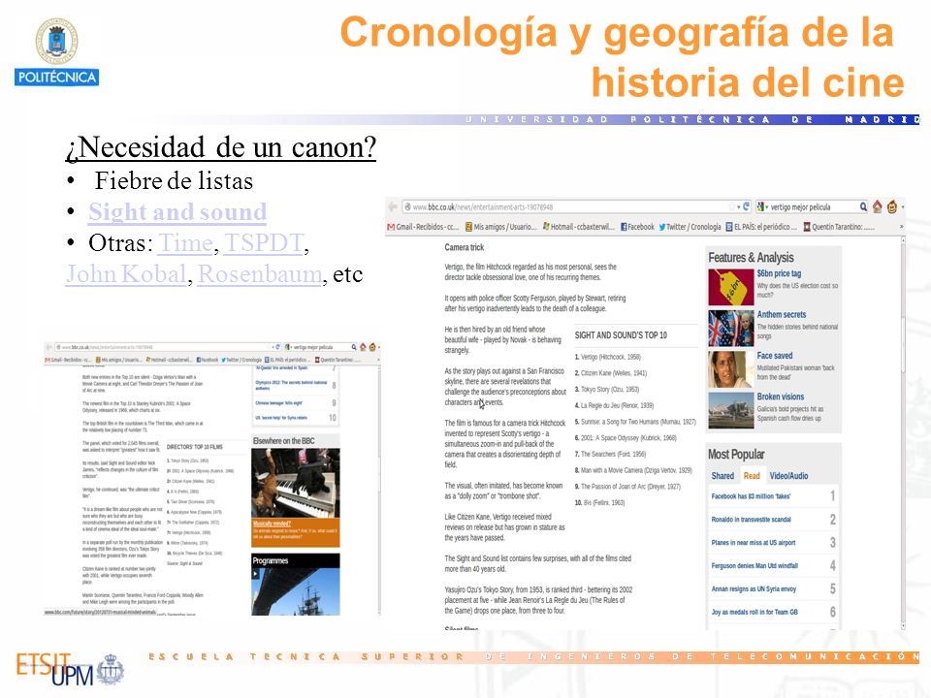Image resolution: width=931 pixels, height=698 pixels.
Task: Click the Greasemonkey monkey icon in large browser
Action: [892, 206]
